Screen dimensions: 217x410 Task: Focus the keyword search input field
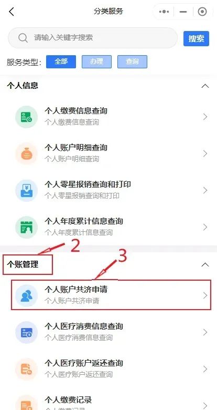pyautogui.click(x=93, y=38)
